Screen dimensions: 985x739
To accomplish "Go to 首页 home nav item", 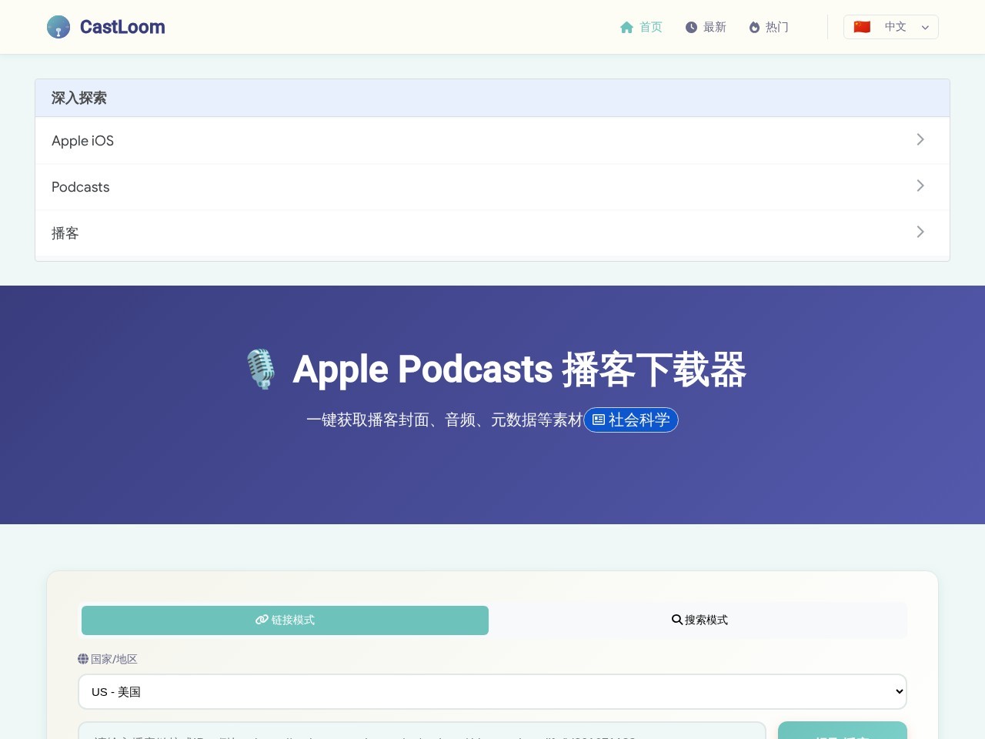I will coord(641,27).
